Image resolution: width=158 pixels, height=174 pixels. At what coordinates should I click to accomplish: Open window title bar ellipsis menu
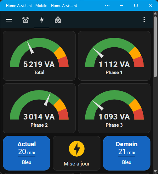(x=107, y=5)
